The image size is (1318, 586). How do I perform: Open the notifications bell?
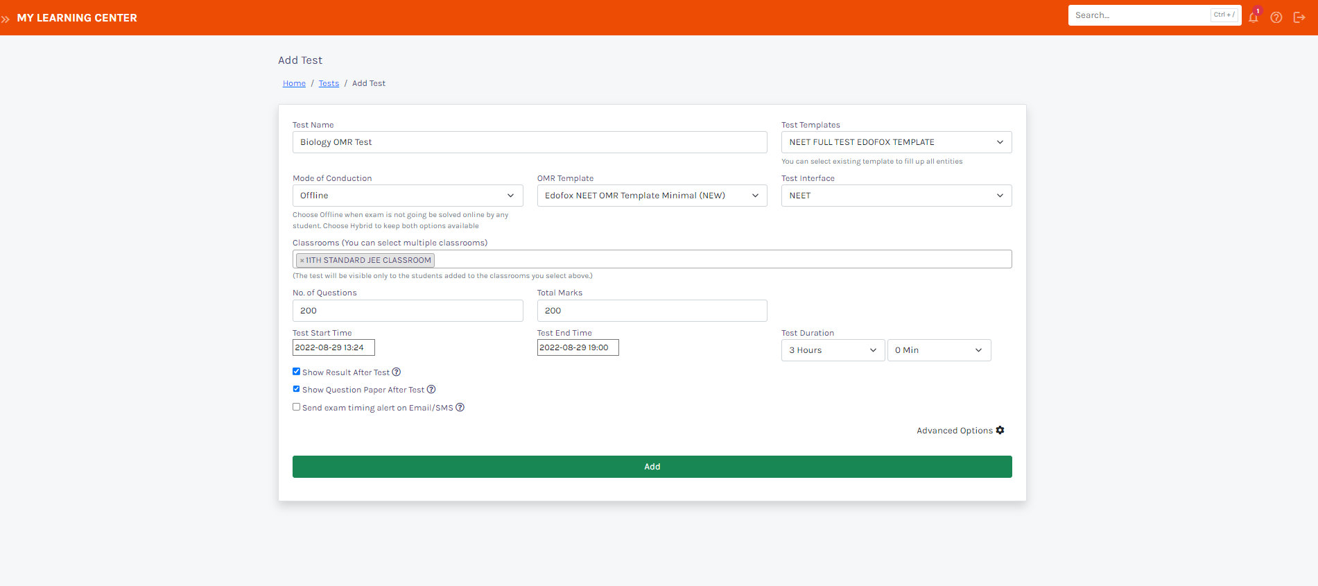pyautogui.click(x=1253, y=17)
